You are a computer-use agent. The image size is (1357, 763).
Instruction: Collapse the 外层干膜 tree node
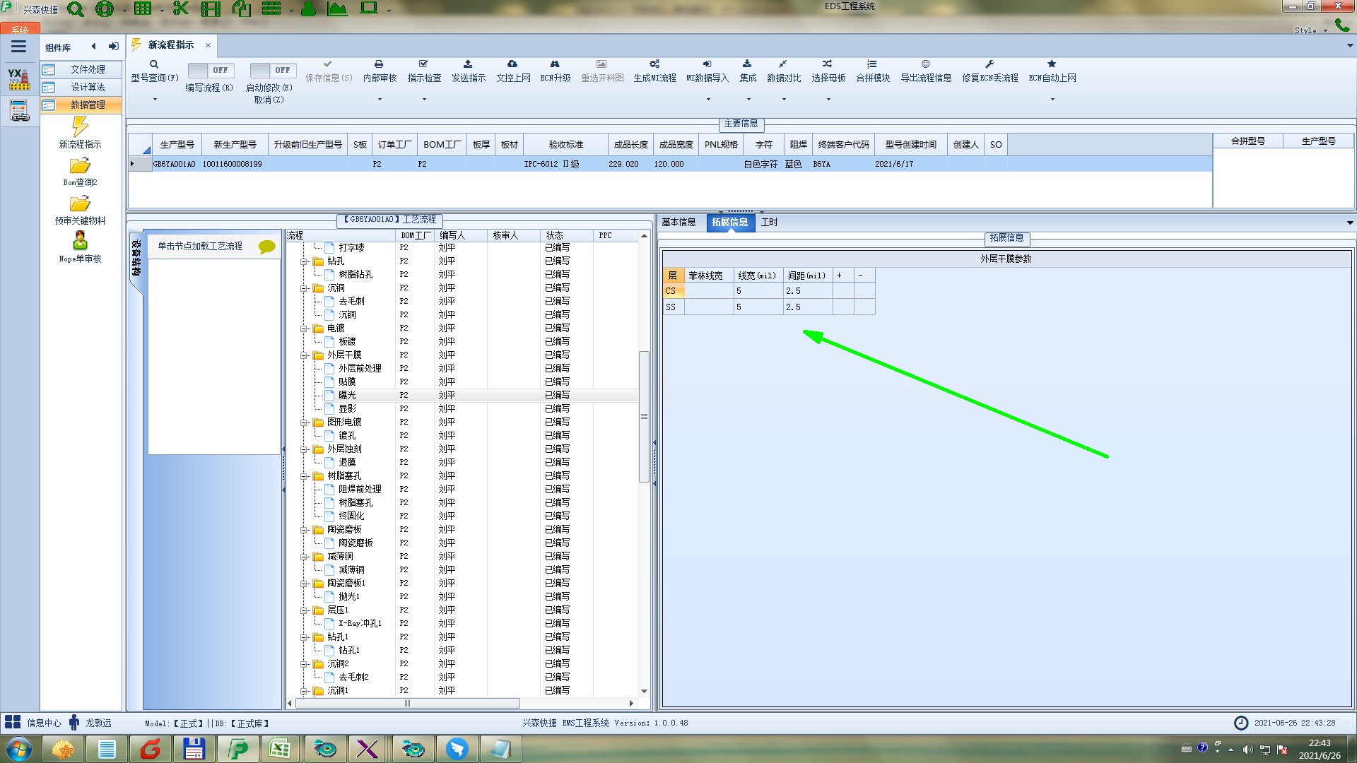[x=305, y=355]
